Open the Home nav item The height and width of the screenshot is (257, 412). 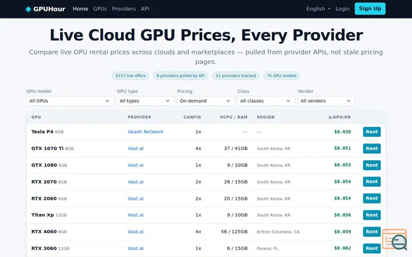(x=80, y=9)
